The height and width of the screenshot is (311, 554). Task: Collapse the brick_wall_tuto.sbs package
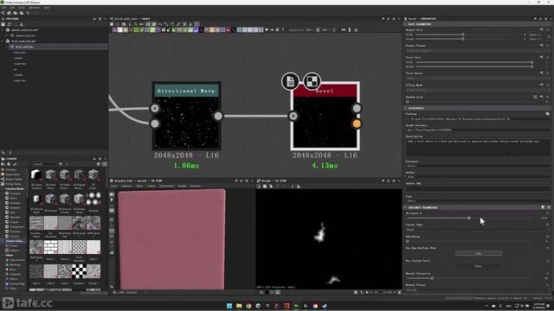[x=3, y=41]
